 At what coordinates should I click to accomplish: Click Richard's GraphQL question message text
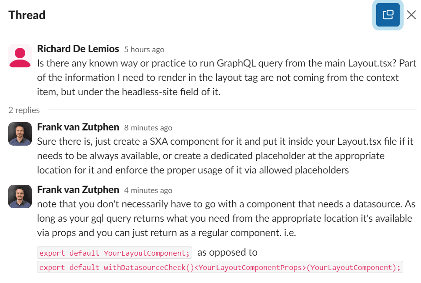227,77
